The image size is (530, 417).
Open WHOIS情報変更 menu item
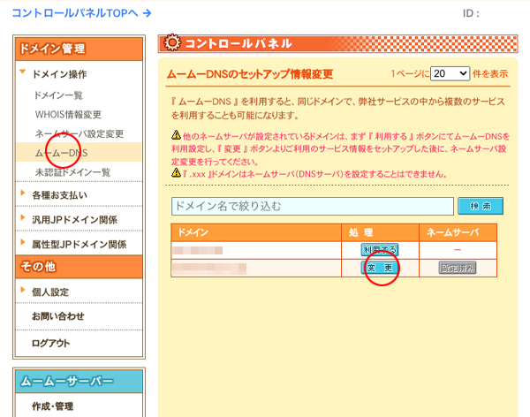point(68,115)
